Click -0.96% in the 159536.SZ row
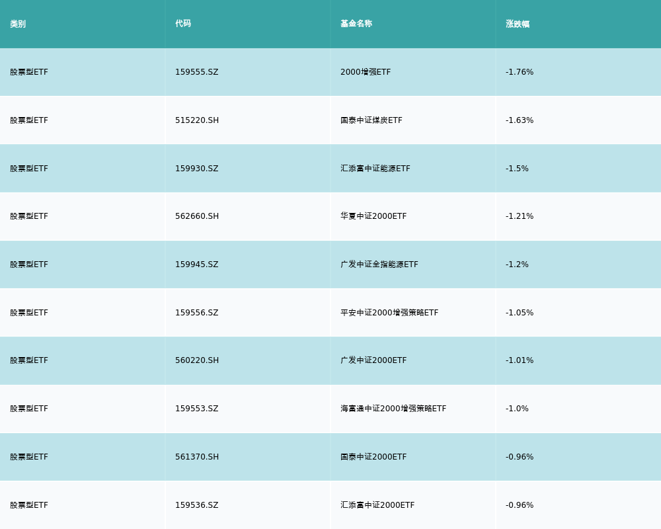The image size is (661, 529). (520, 505)
